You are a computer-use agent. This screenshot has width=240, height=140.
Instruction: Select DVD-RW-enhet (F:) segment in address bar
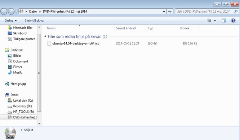[65, 11]
